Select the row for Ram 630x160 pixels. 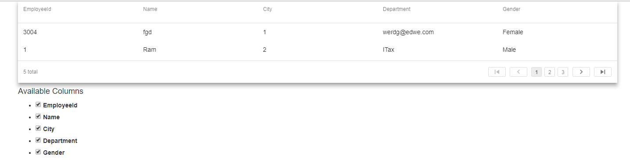[x=317, y=50]
